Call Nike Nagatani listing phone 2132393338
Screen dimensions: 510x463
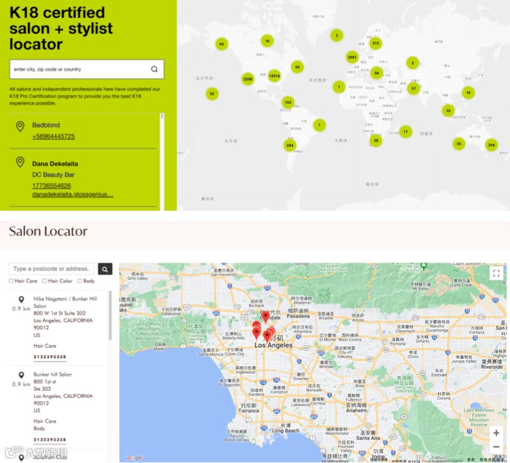point(49,356)
